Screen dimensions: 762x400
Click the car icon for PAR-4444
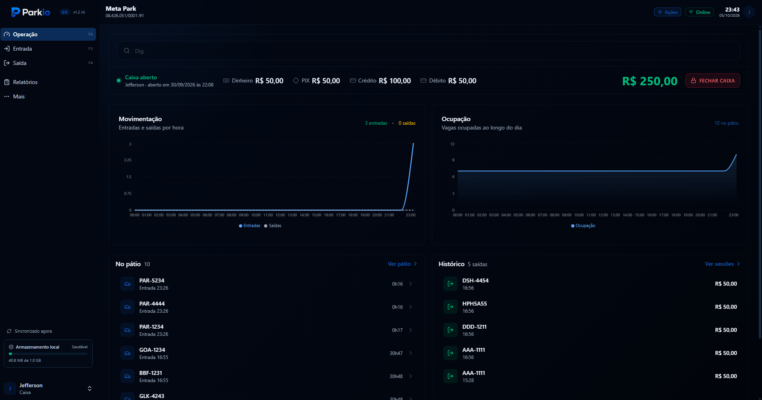[x=127, y=307]
